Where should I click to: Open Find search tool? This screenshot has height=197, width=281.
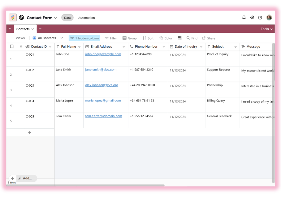(x=192, y=38)
